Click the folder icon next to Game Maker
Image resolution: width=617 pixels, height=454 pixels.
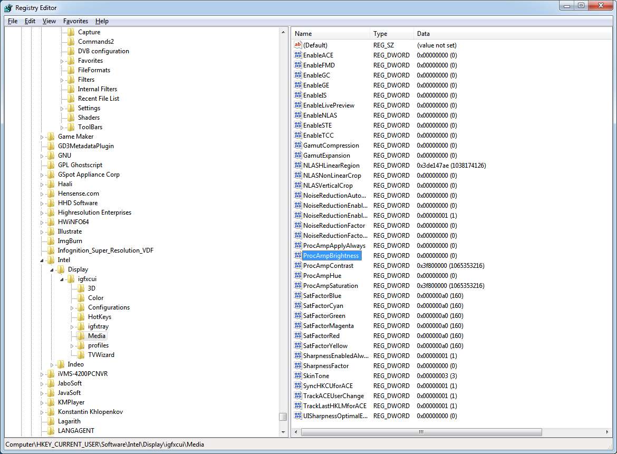[51, 137]
